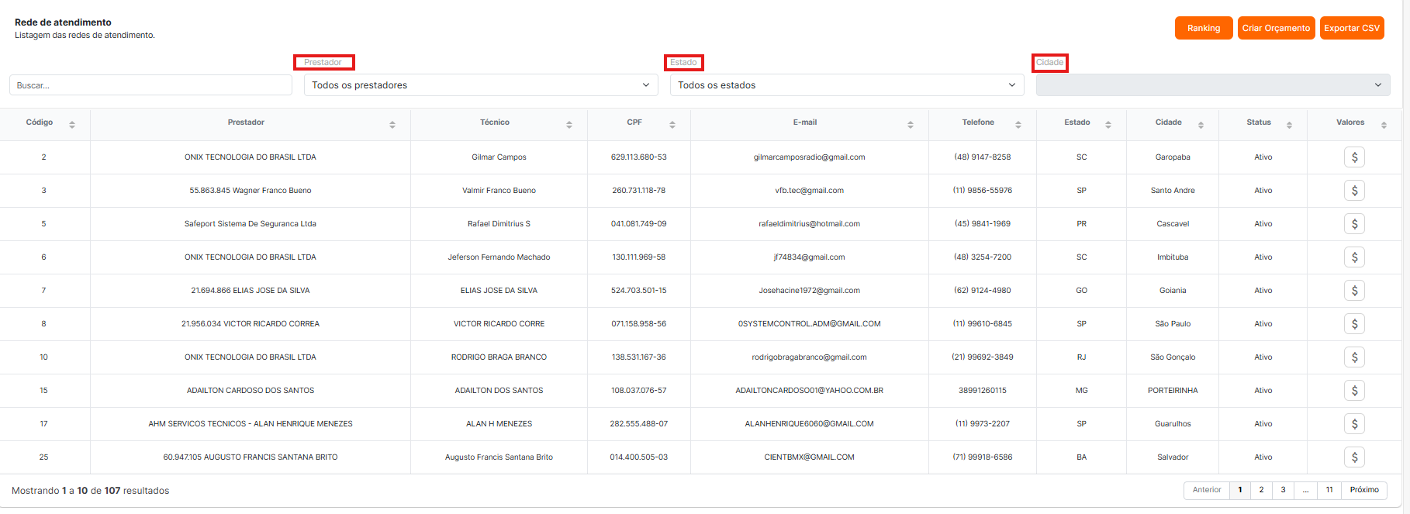
Task: Jump to page 11 of results
Action: coord(1329,490)
